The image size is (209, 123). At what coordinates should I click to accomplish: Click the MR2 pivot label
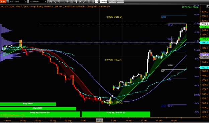164,17
